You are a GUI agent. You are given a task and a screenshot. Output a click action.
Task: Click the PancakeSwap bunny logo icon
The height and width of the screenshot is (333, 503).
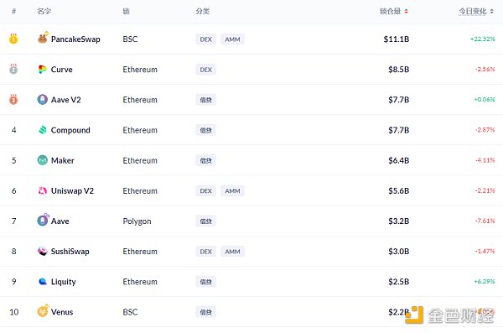[x=43, y=38]
